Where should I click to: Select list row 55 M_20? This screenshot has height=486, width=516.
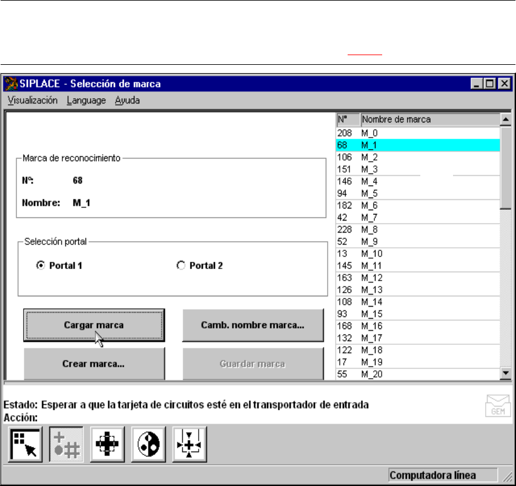coord(418,374)
